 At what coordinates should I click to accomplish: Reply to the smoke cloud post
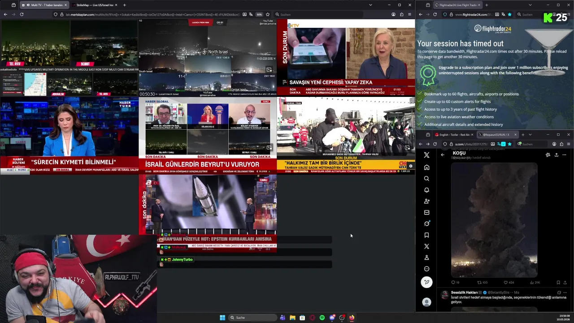(454, 282)
